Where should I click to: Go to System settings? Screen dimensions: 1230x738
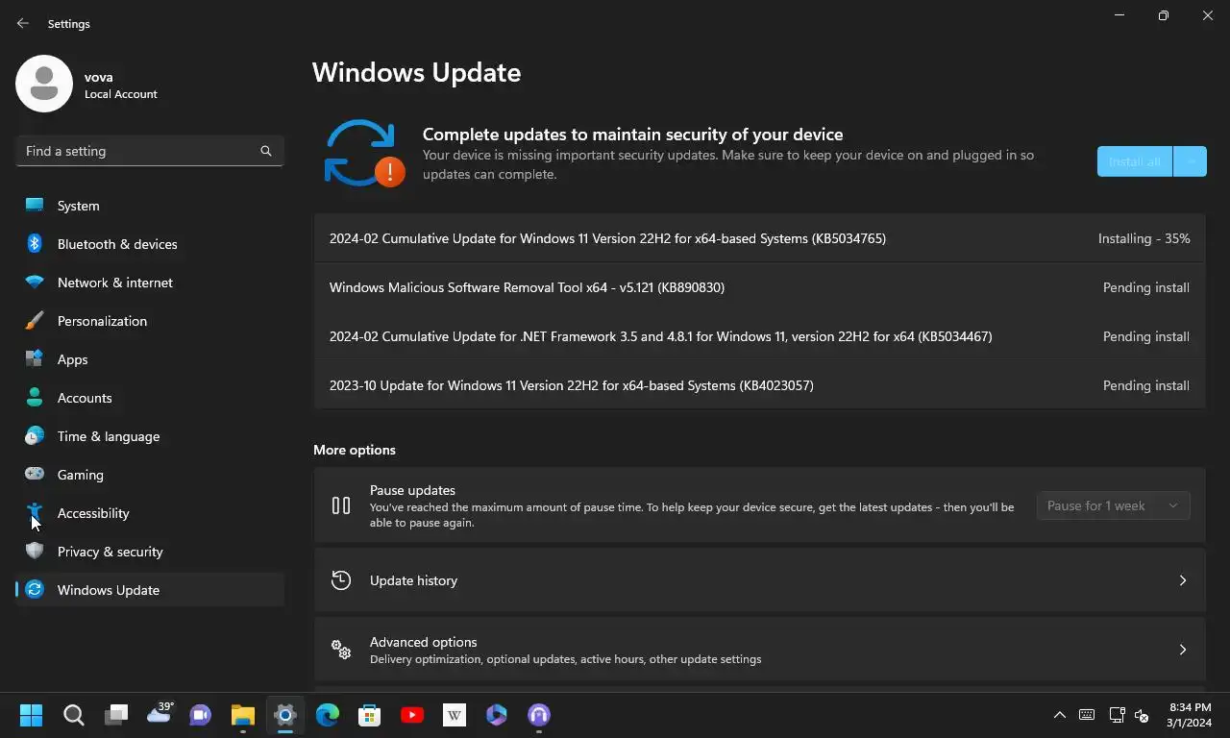tap(150, 206)
